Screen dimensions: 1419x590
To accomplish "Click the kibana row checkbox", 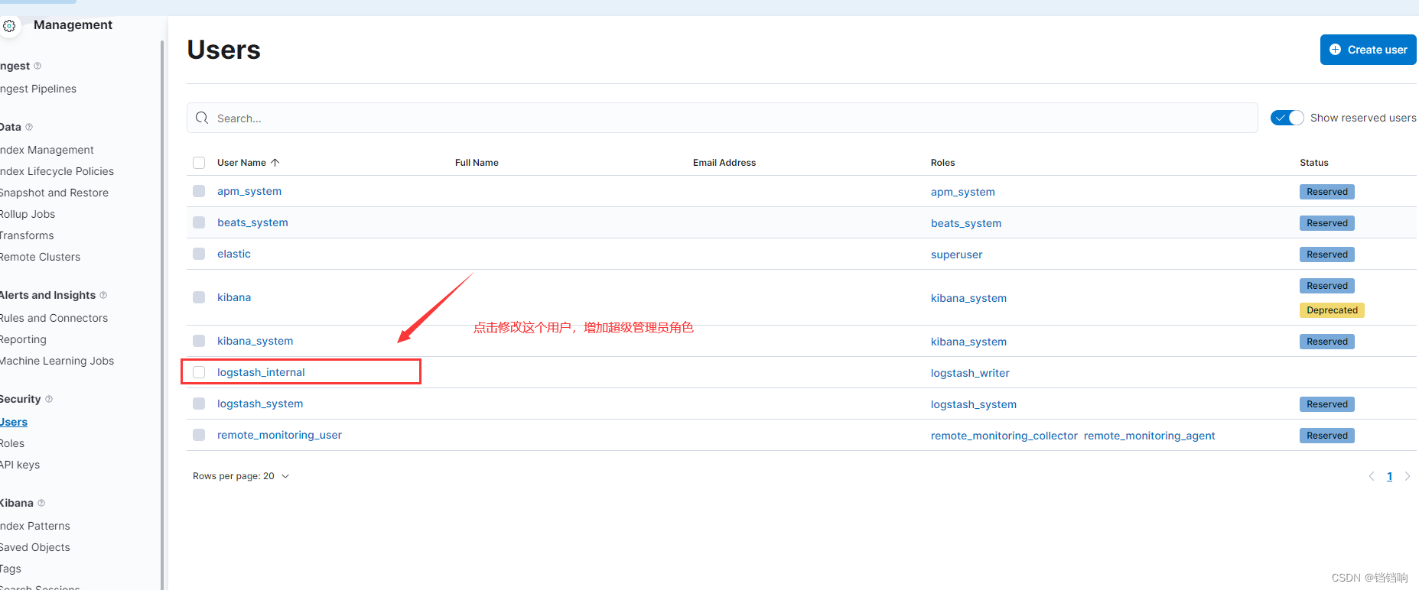I will (199, 297).
